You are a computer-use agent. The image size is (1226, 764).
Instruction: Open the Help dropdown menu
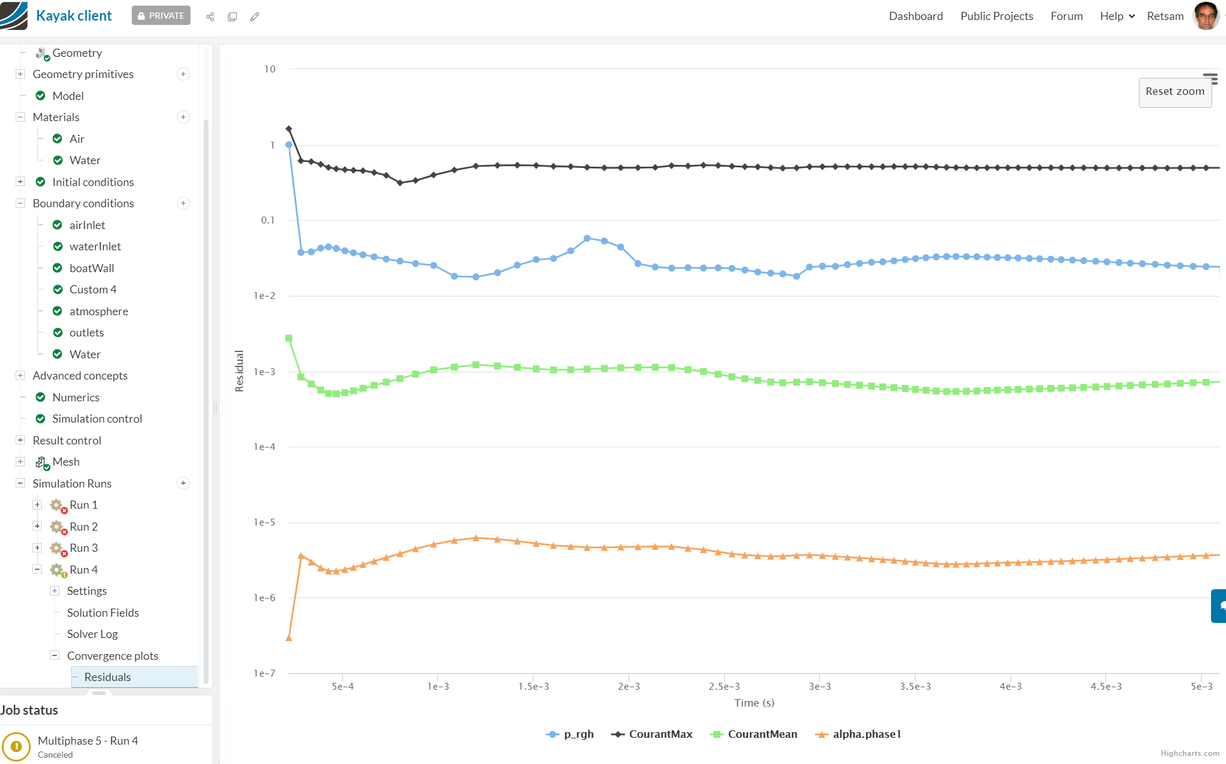pos(1117,16)
